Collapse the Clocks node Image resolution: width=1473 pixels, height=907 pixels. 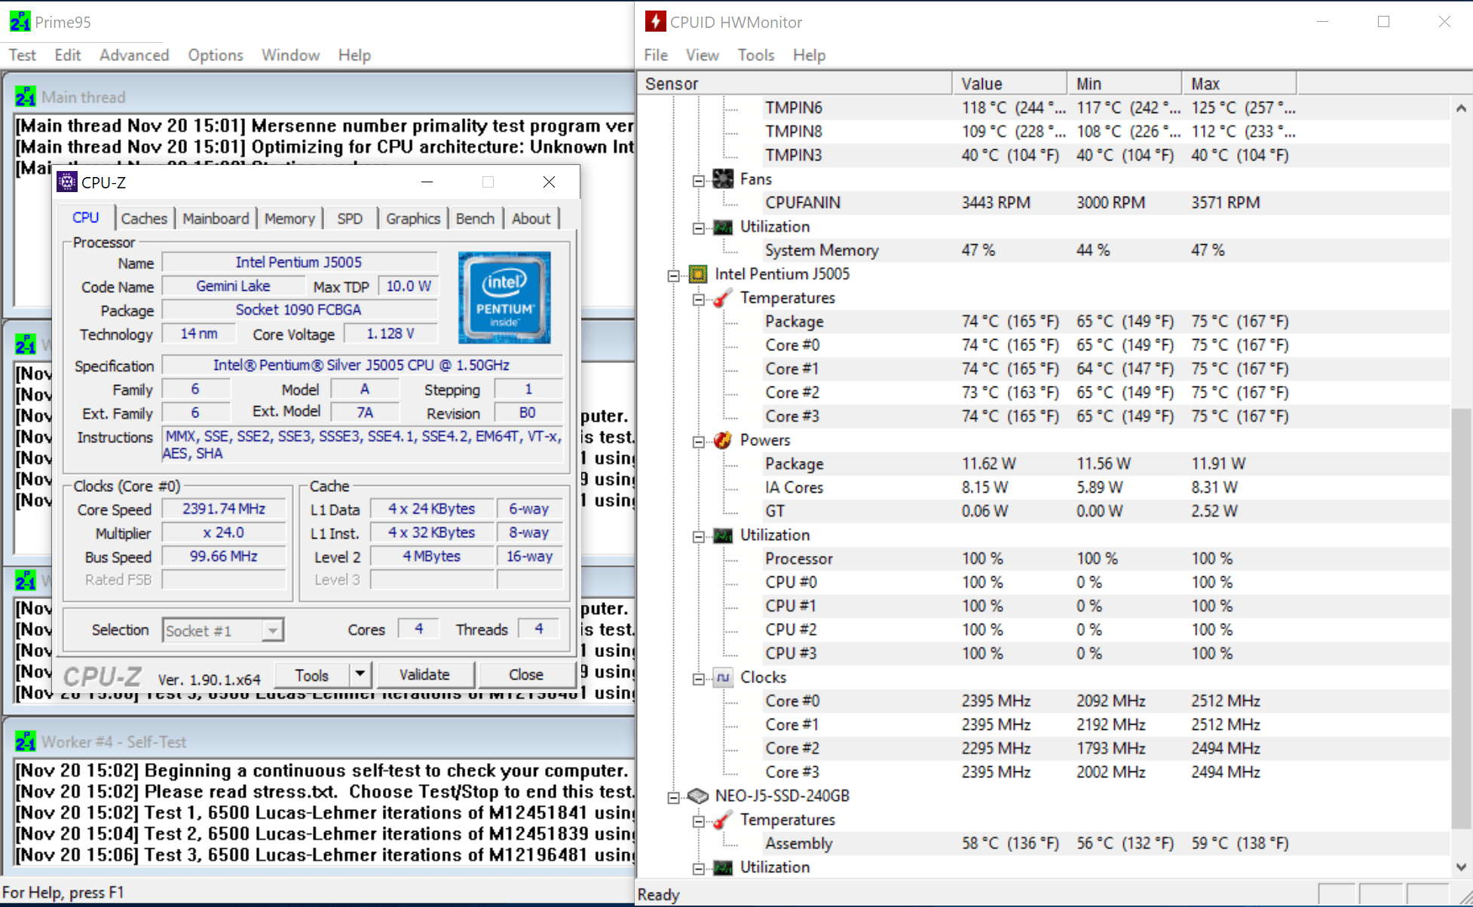pyautogui.click(x=699, y=679)
